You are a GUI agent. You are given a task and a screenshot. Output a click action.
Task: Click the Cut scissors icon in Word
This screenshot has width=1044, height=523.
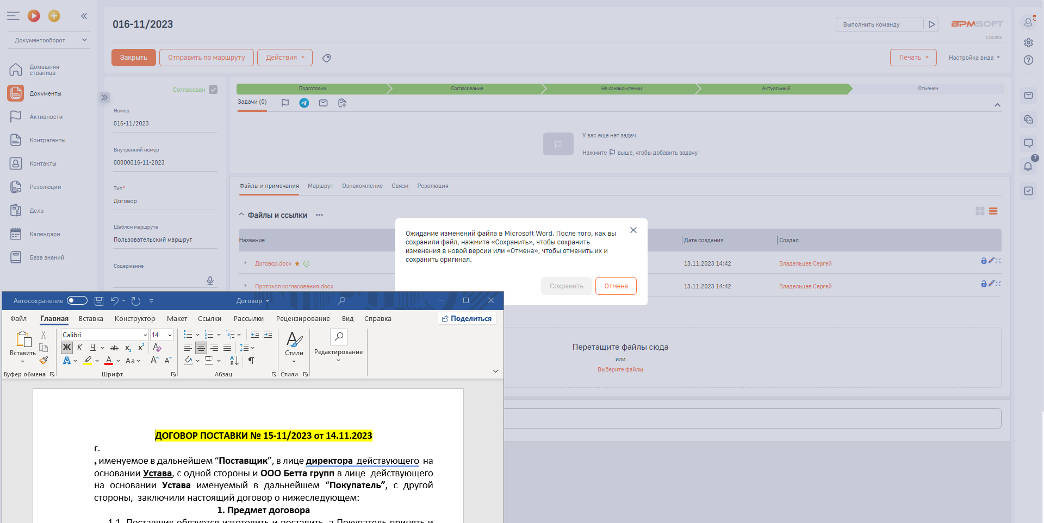[x=43, y=335]
